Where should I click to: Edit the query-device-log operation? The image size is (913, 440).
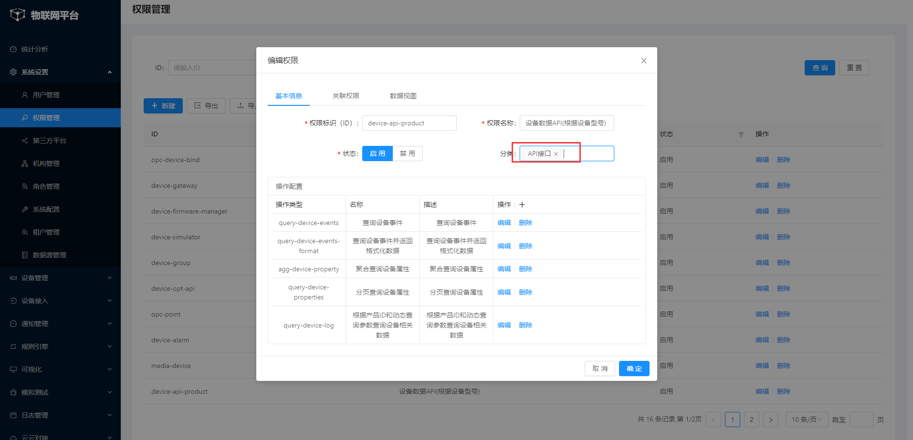(504, 325)
